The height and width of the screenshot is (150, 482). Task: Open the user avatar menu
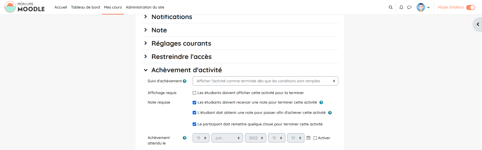tap(423, 7)
